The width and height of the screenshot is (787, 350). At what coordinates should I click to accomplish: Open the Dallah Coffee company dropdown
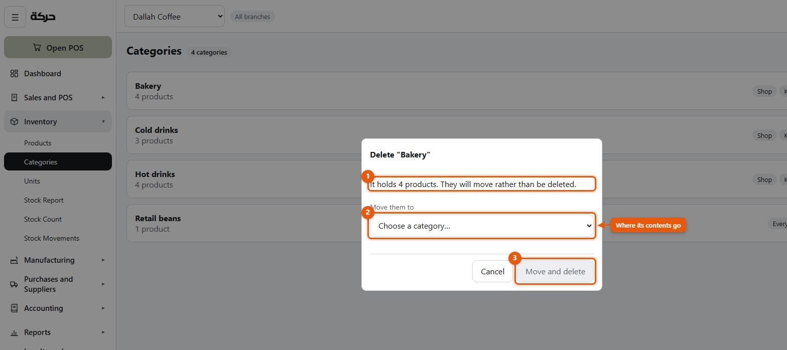tap(175, 17)
